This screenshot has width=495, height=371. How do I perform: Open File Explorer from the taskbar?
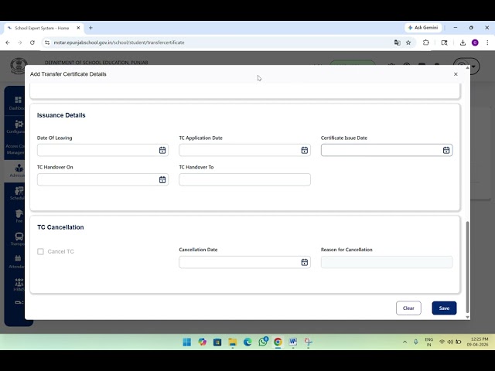tap(233, 342)
